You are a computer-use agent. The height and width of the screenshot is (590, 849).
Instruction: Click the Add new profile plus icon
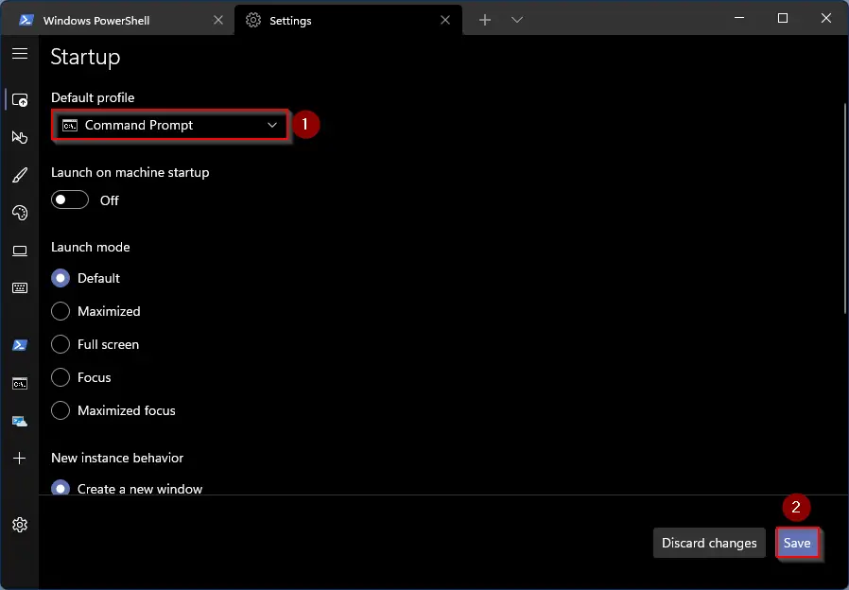pyautogui.click(x=20, y=458)
